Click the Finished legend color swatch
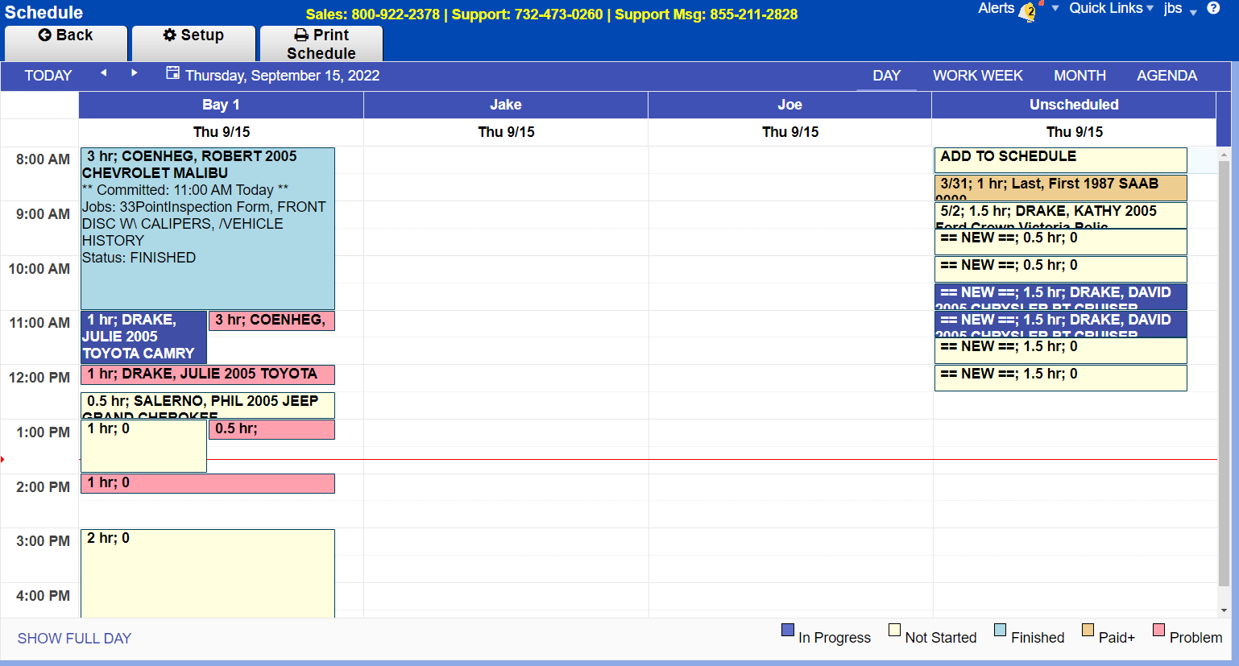Image resolution: width=1239 pixels, height=666 pixels. click(1000, 631)
